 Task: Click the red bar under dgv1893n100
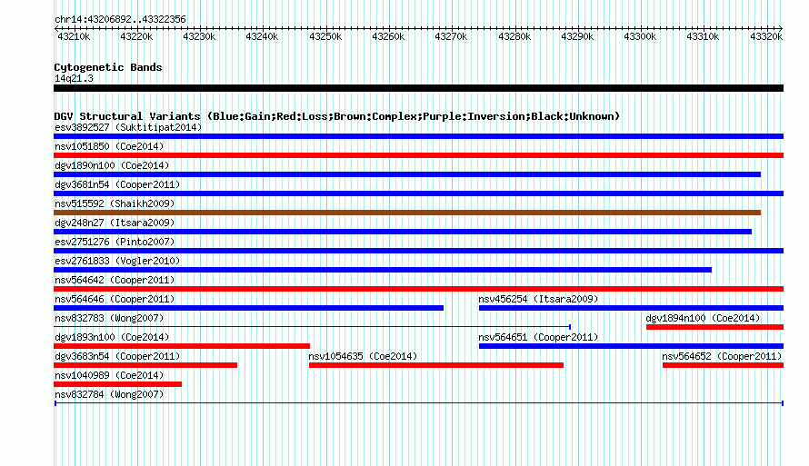click(182, 346)
